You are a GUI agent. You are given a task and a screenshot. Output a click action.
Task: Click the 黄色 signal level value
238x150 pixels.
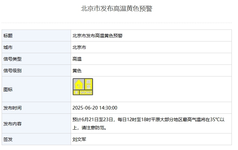click(77, 71)
